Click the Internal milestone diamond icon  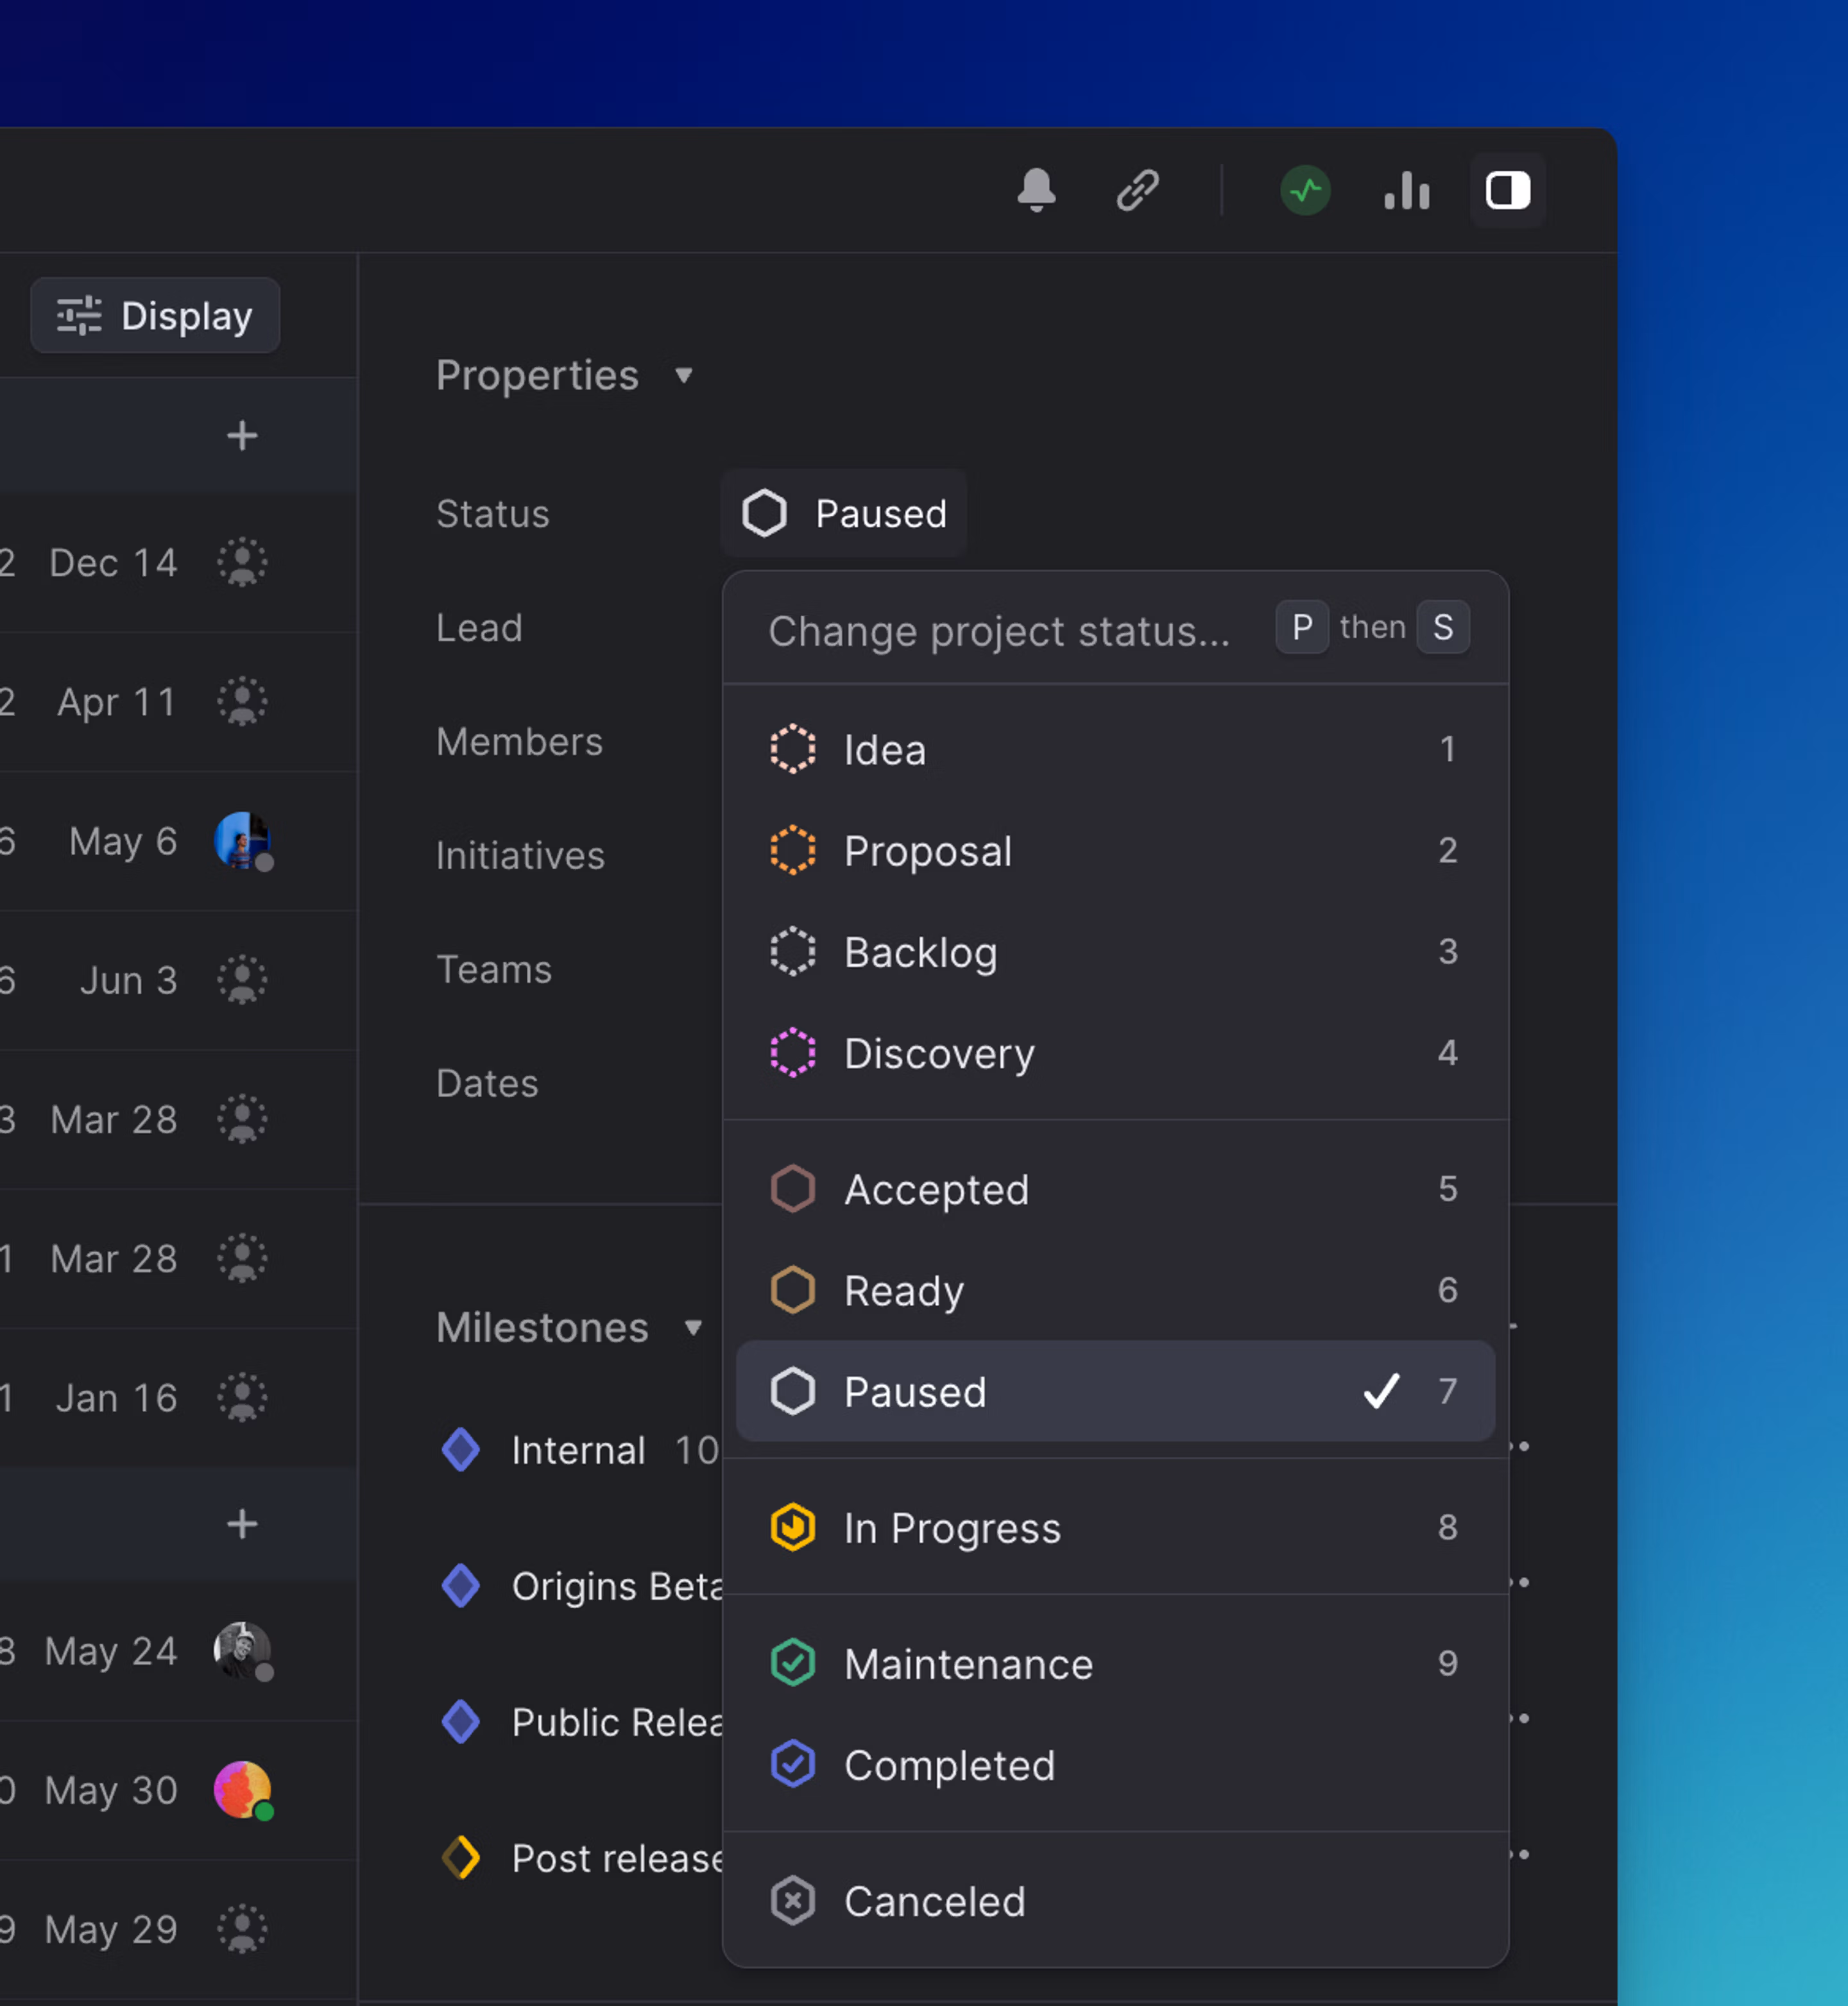[x=461, y=1450]
